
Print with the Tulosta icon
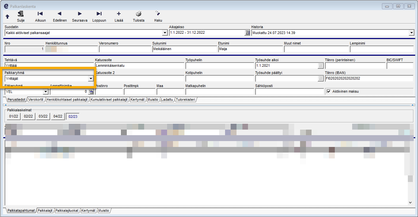coord(139,14)
